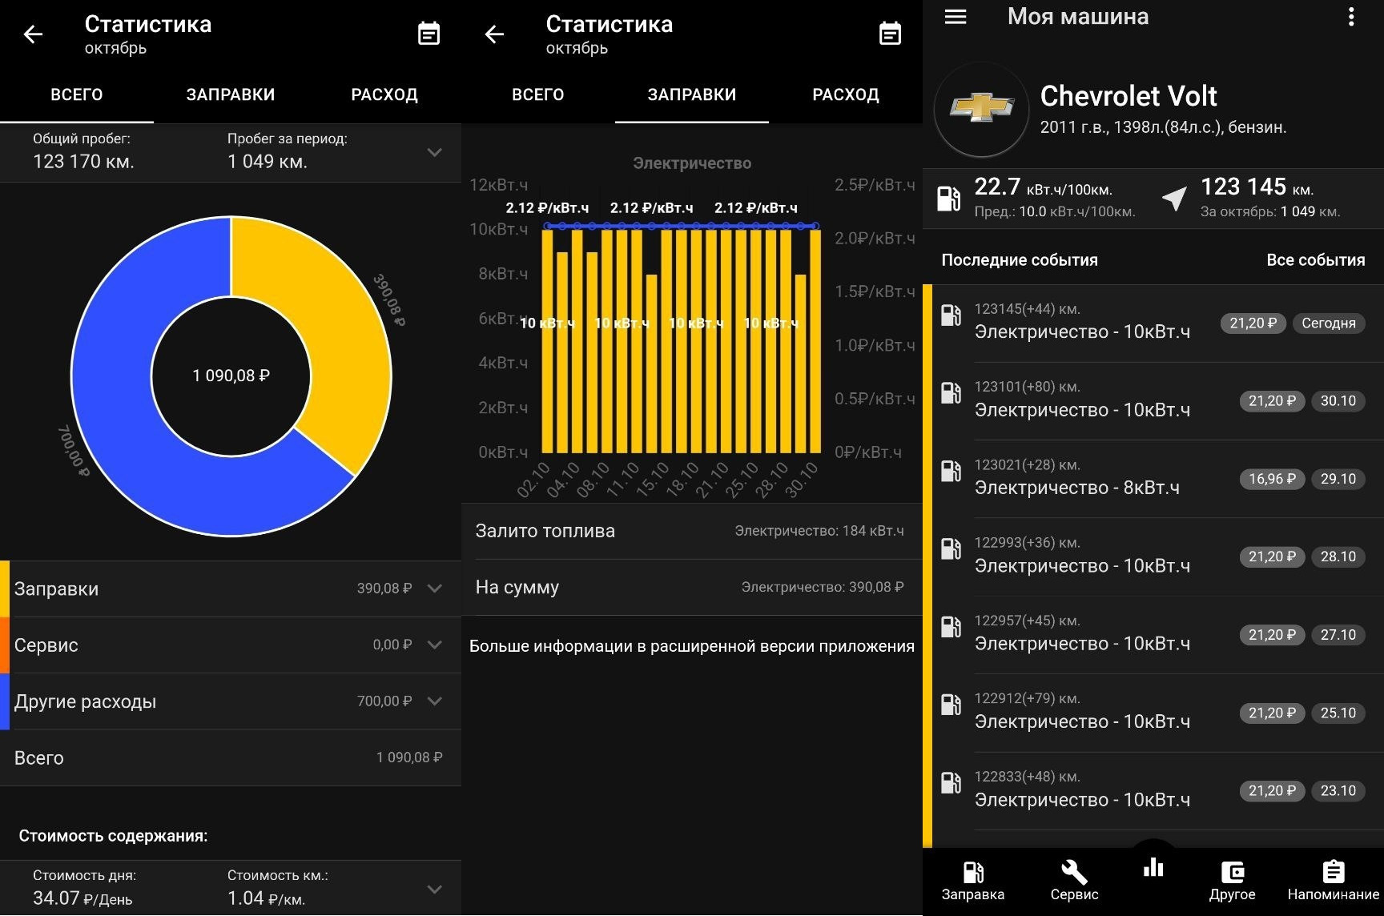Viewport: 1384px width, 916px height.
Task: Open hamburger menu in Моя машина
Action: [956, 16]
